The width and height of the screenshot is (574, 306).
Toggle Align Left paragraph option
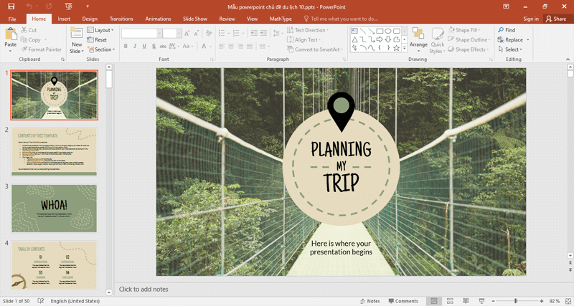[222, 46]
